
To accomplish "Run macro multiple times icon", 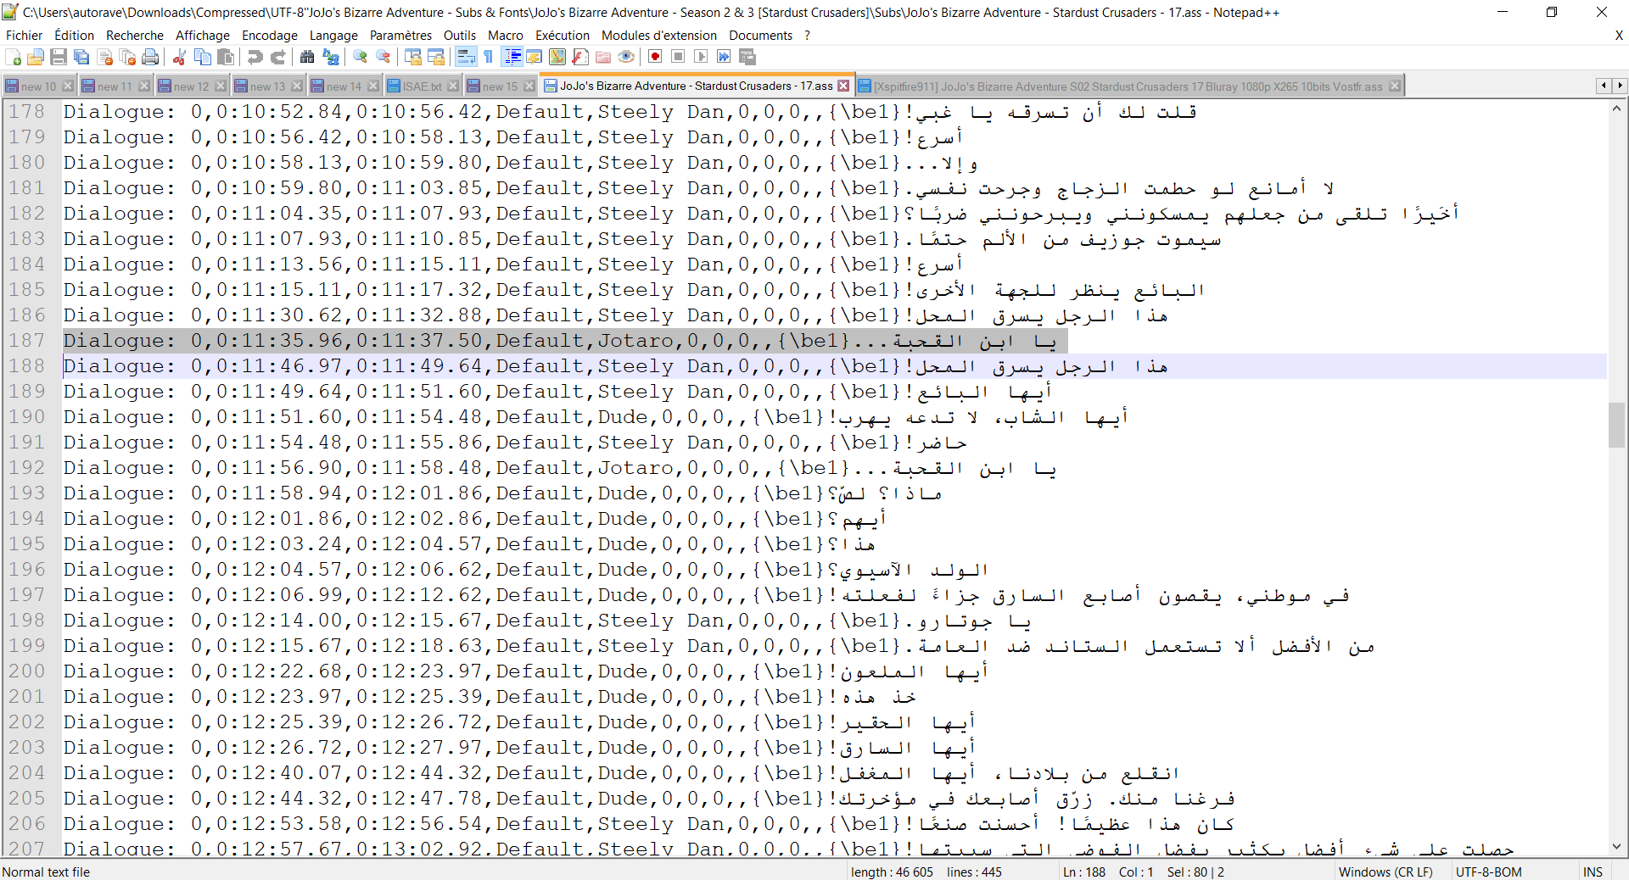I will click(x=724, y=57).
